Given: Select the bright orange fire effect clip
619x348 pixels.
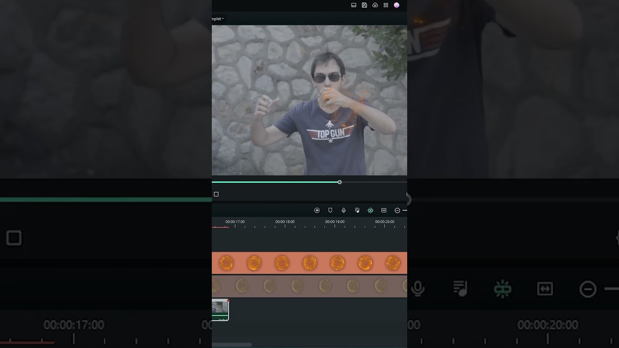Looking at the screenshot, I should (x=309, y=263).
